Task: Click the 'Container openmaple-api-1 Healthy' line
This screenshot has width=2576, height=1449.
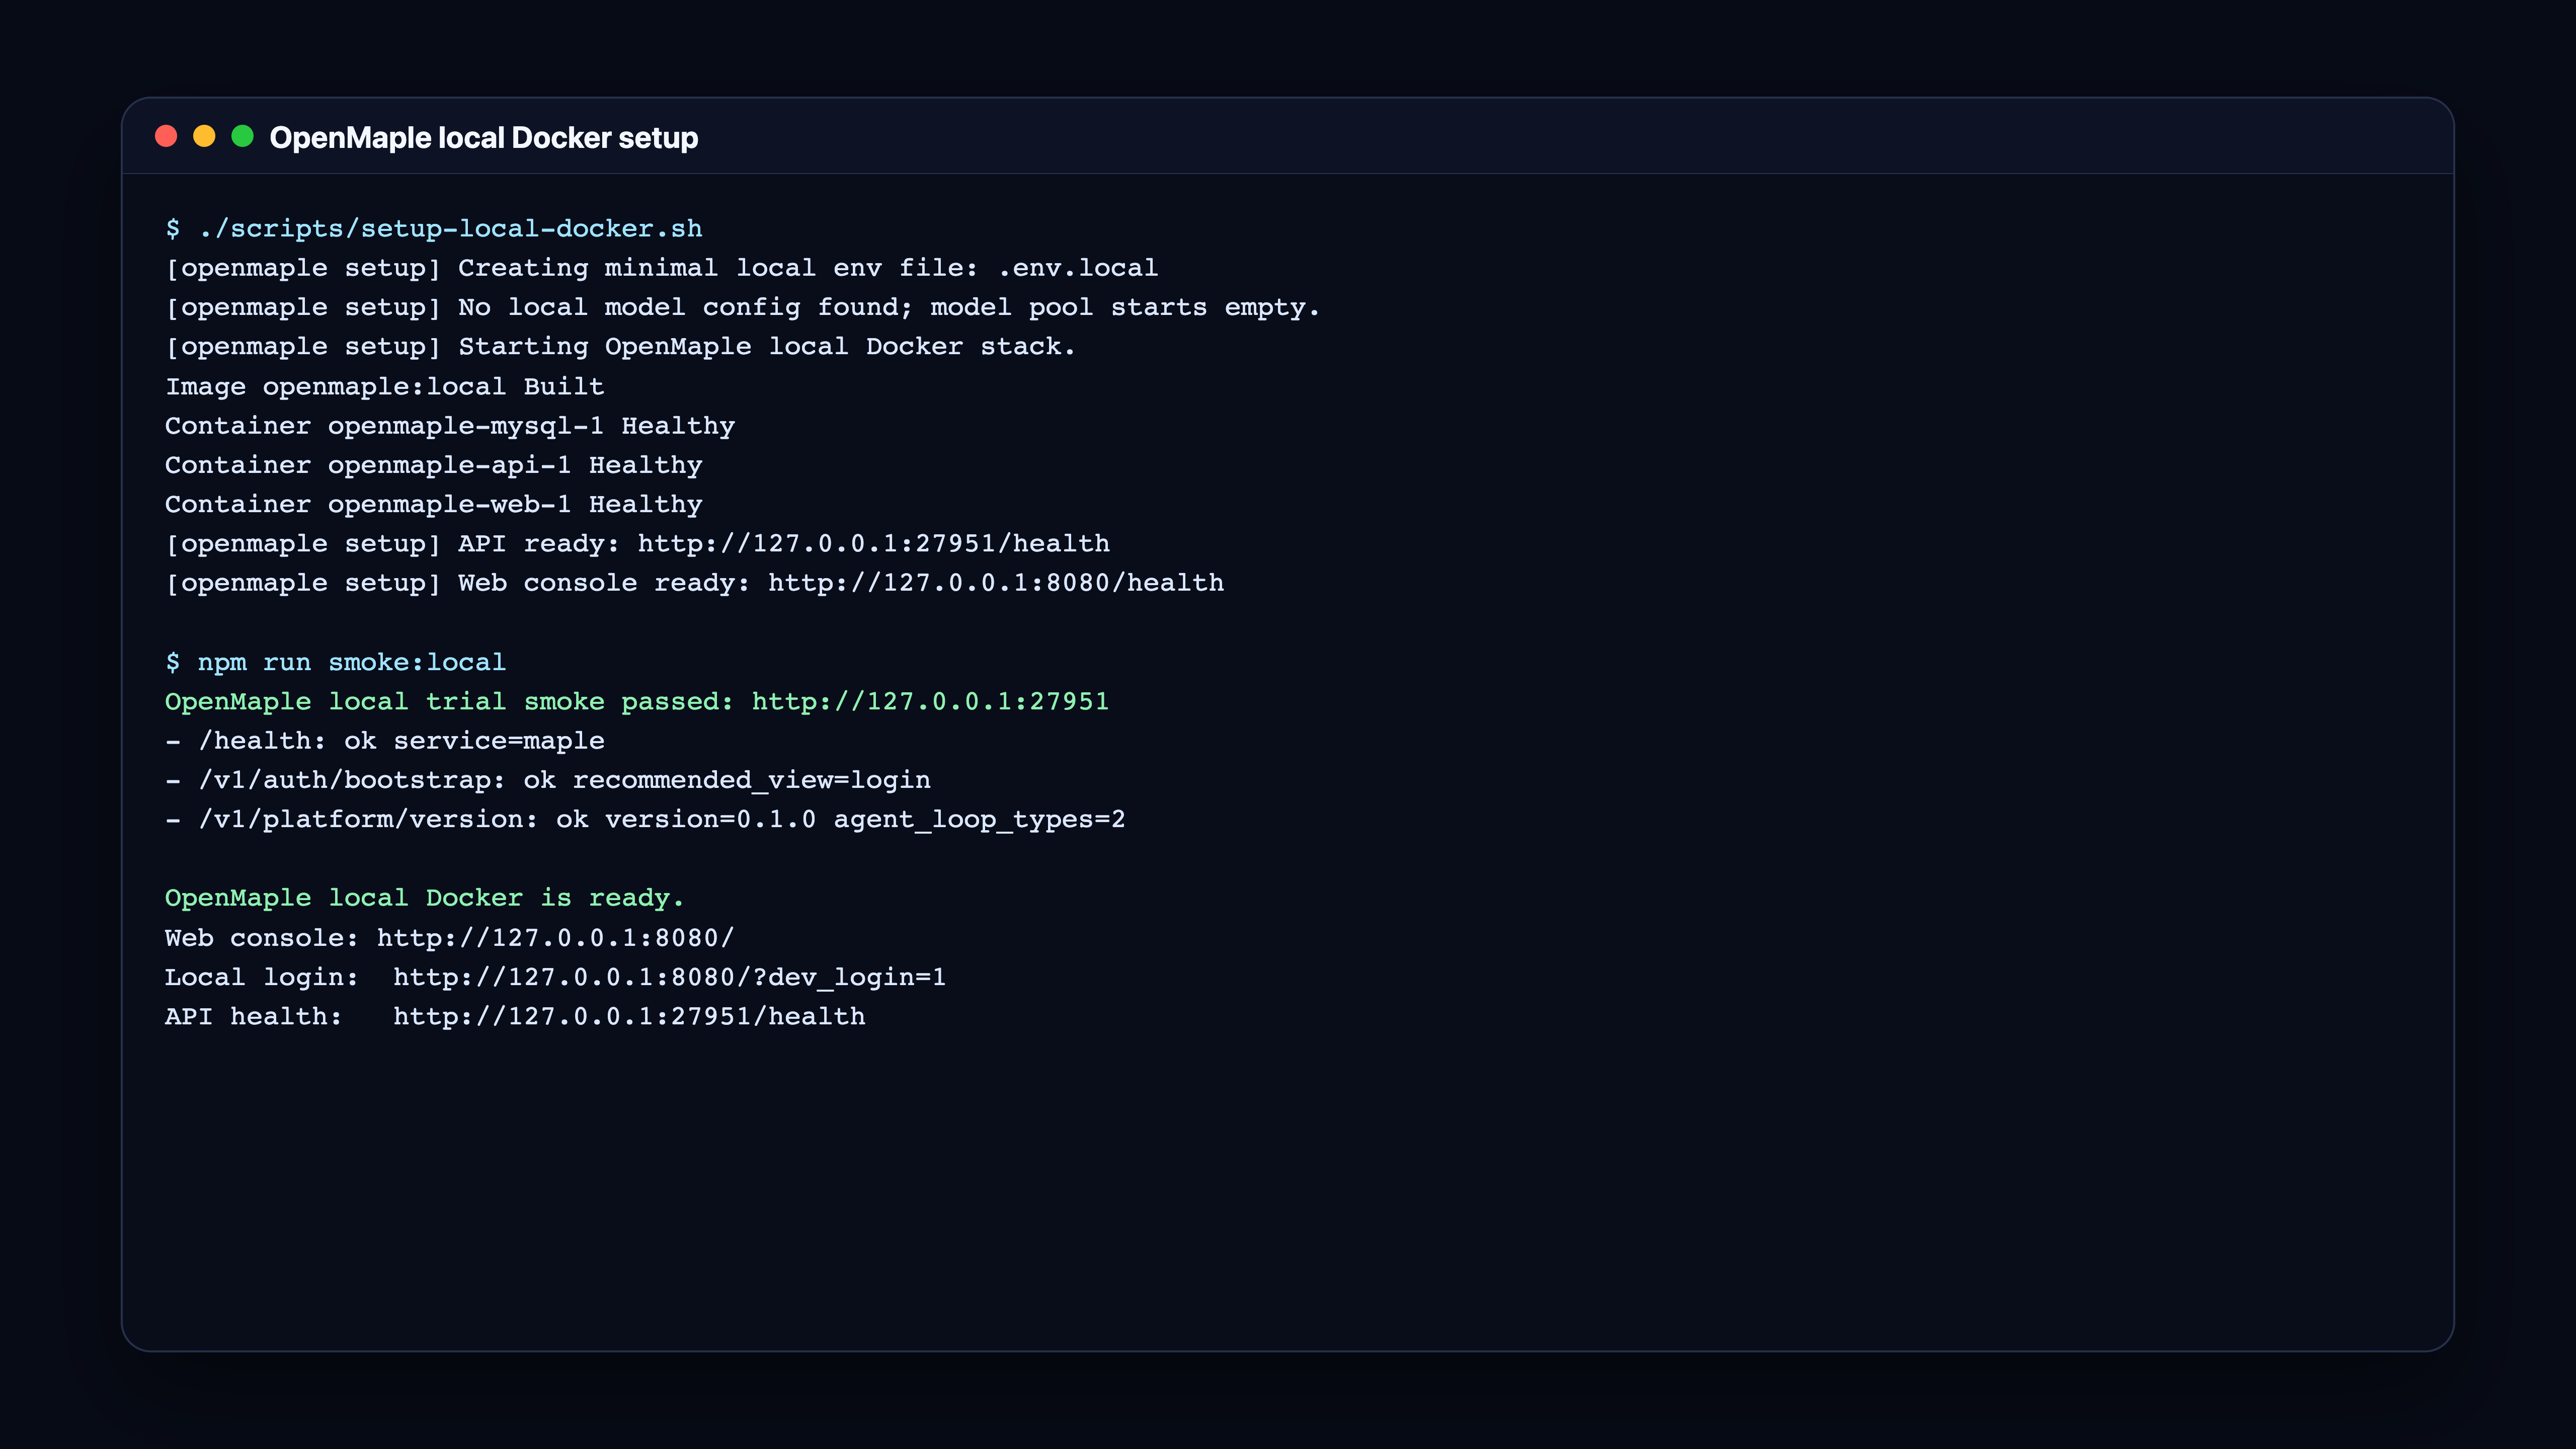Action: click(x=434, y=465)
